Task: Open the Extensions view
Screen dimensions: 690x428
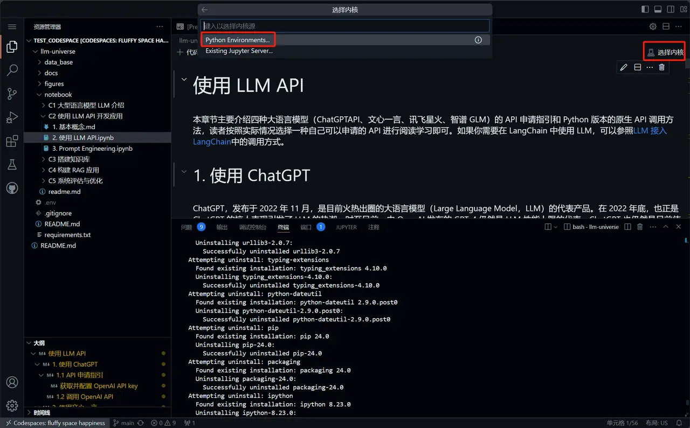Action: click(12, 142)
